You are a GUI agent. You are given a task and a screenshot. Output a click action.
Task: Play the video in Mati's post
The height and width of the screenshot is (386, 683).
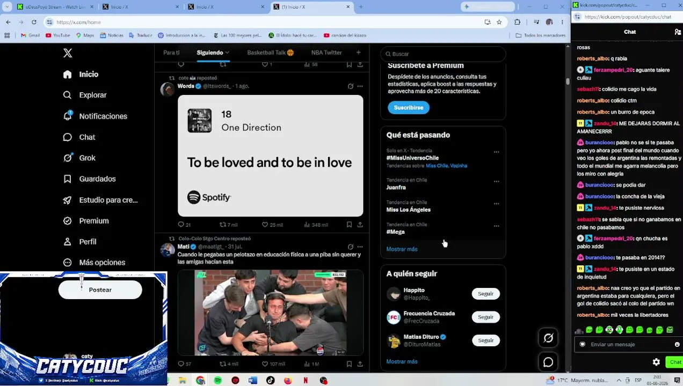(x=271, y=313)
